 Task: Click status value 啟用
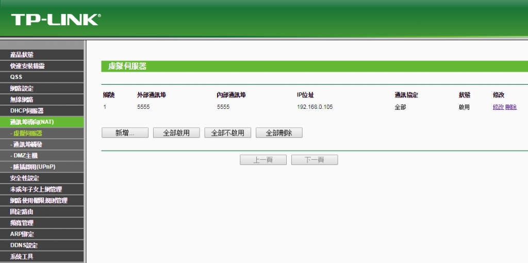coord(464,107)
